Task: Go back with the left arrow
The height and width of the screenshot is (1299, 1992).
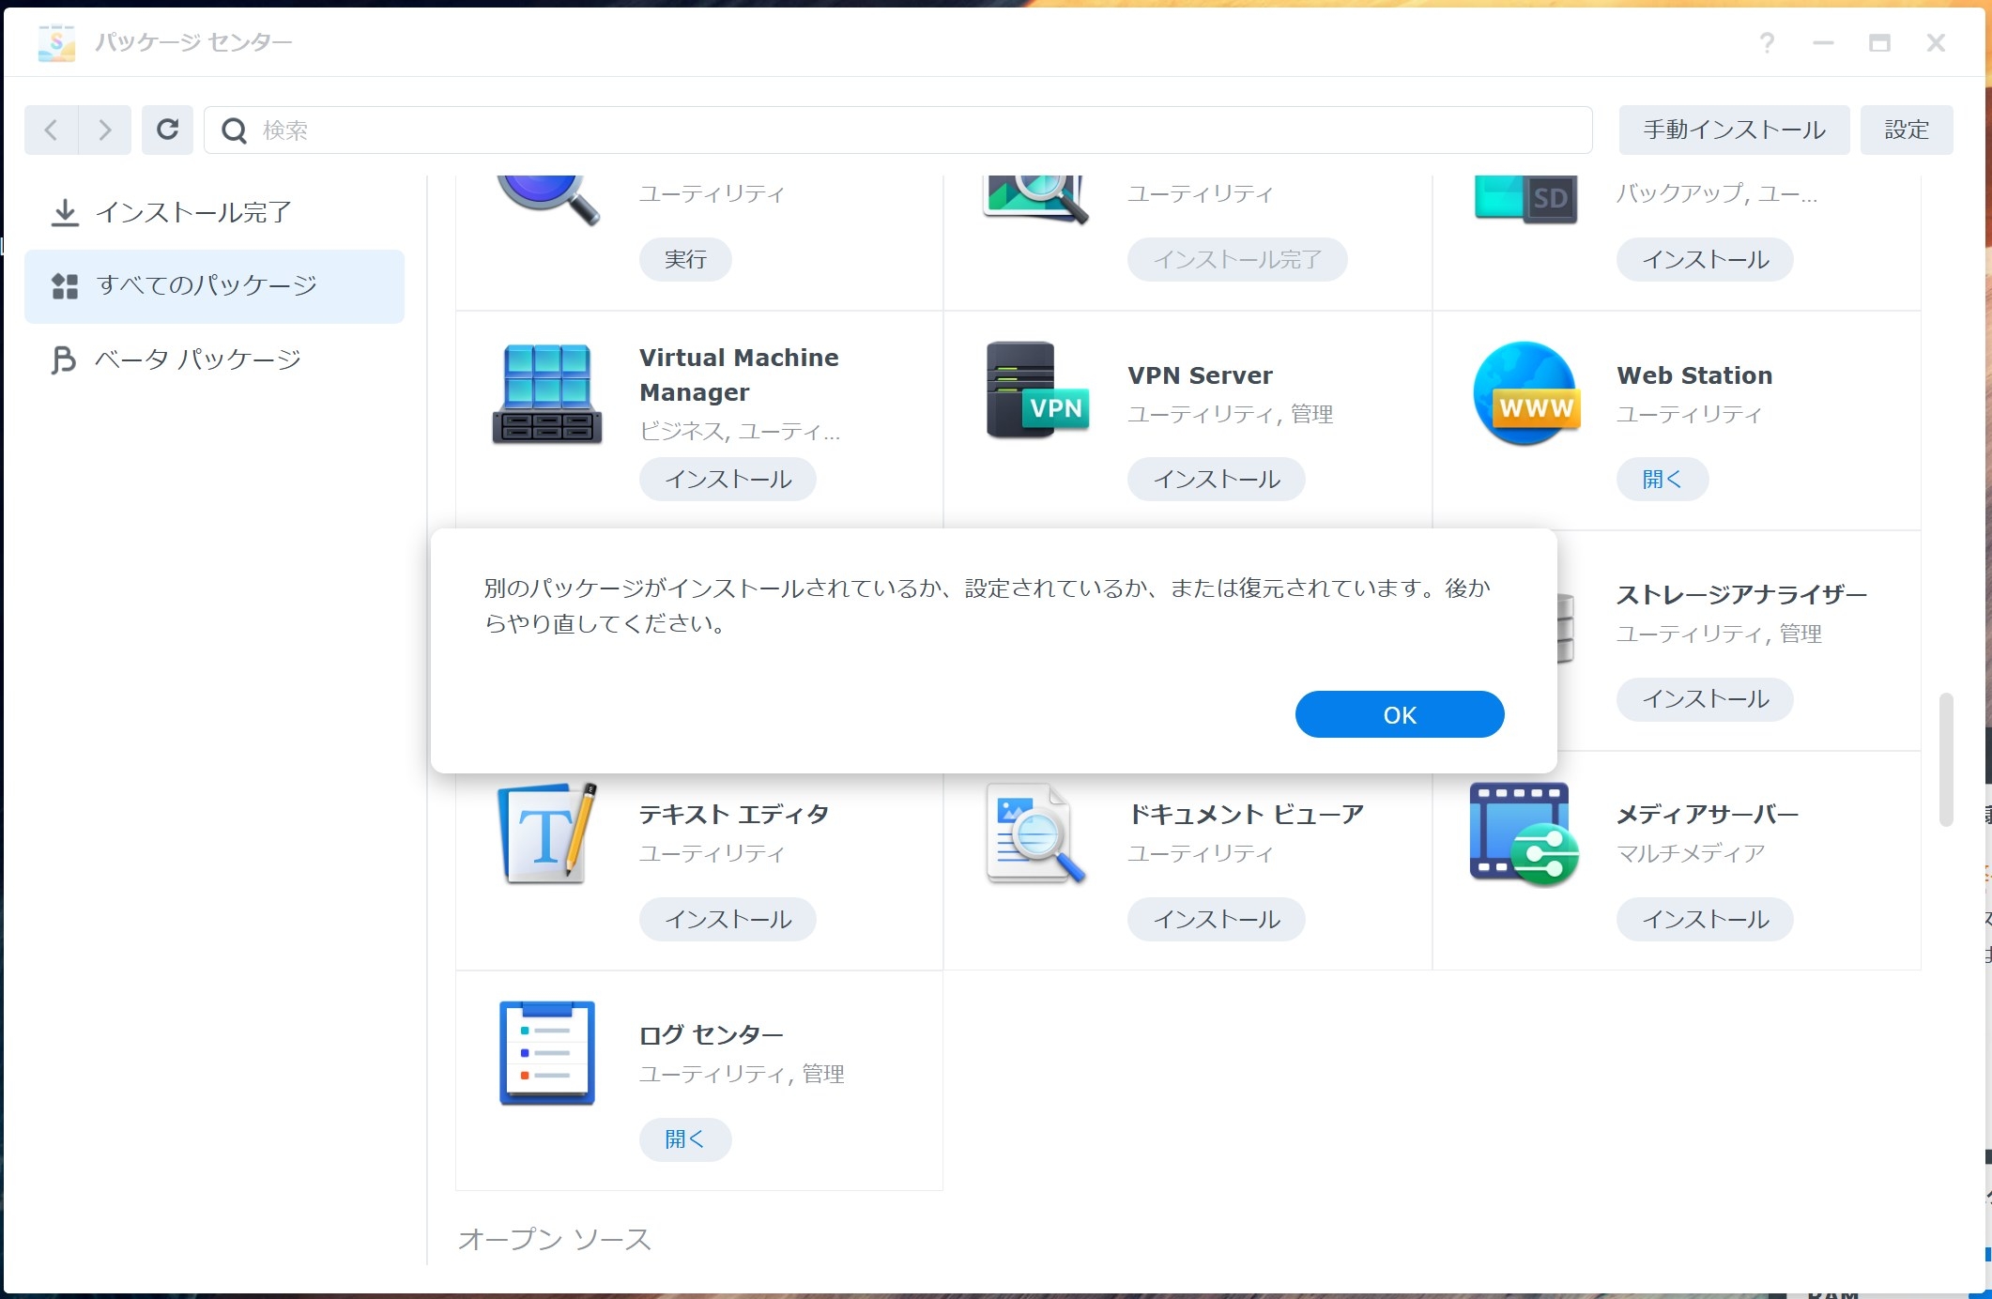Action: pyautogui.click(x=52, y=130)
